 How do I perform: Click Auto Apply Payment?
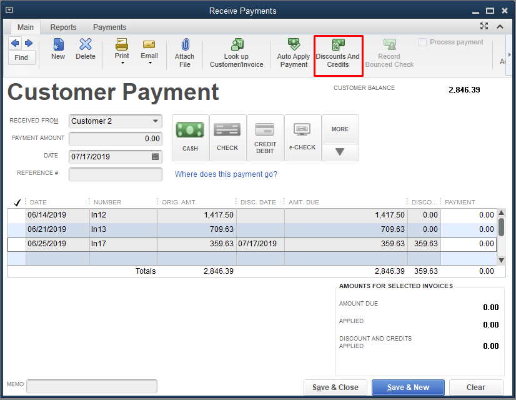click(x=294, y=52)
